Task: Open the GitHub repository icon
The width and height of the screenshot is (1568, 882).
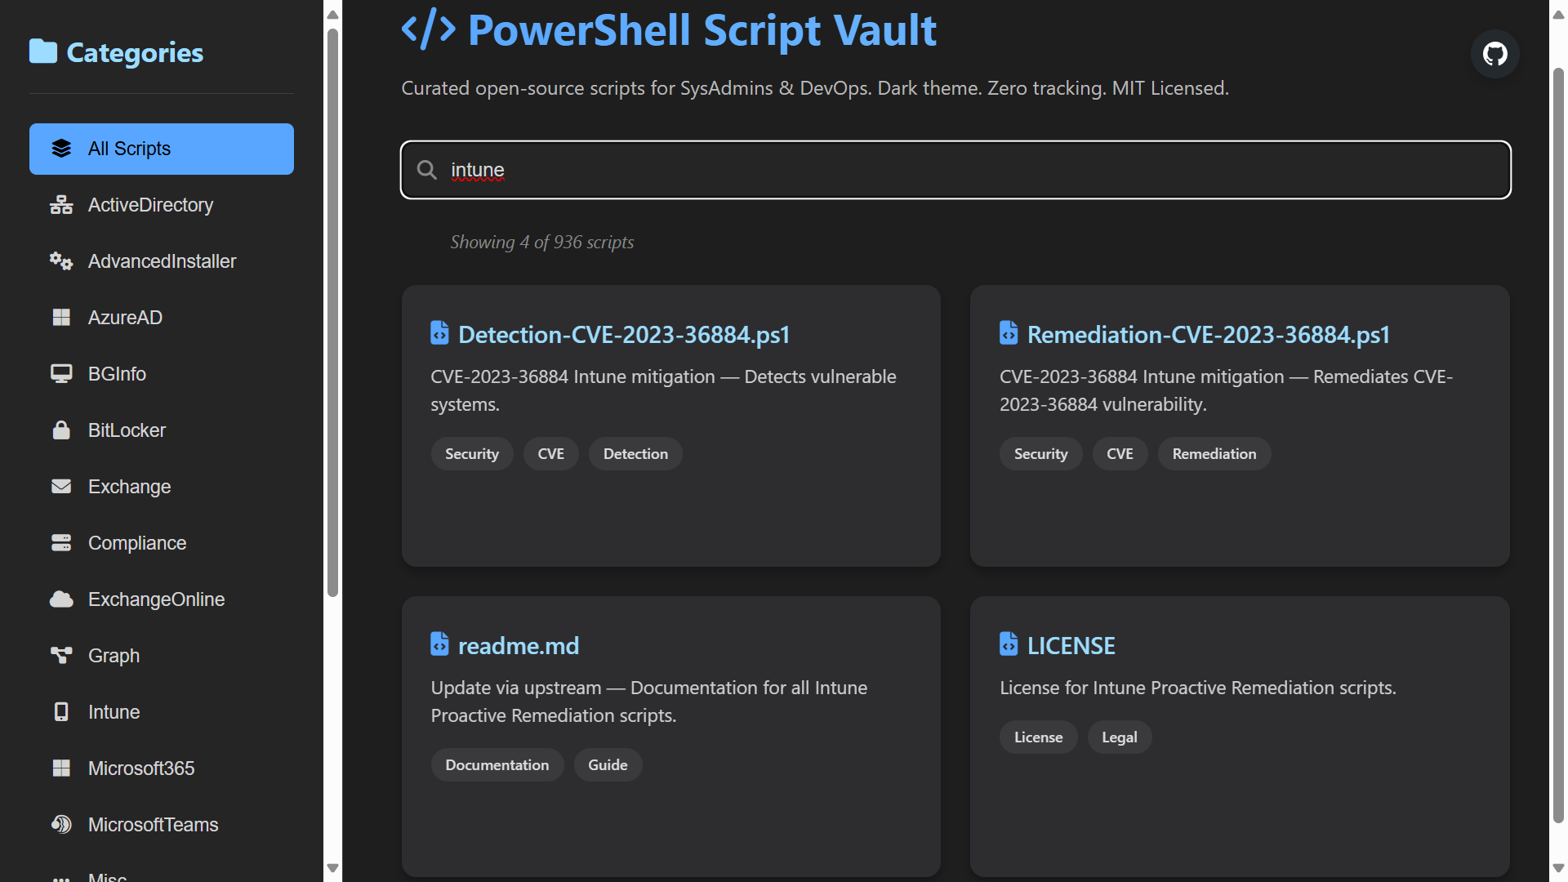Action: pos(1494,54)
